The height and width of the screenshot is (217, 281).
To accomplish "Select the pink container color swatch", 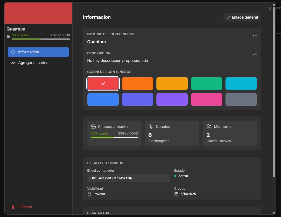I will 207,99.
